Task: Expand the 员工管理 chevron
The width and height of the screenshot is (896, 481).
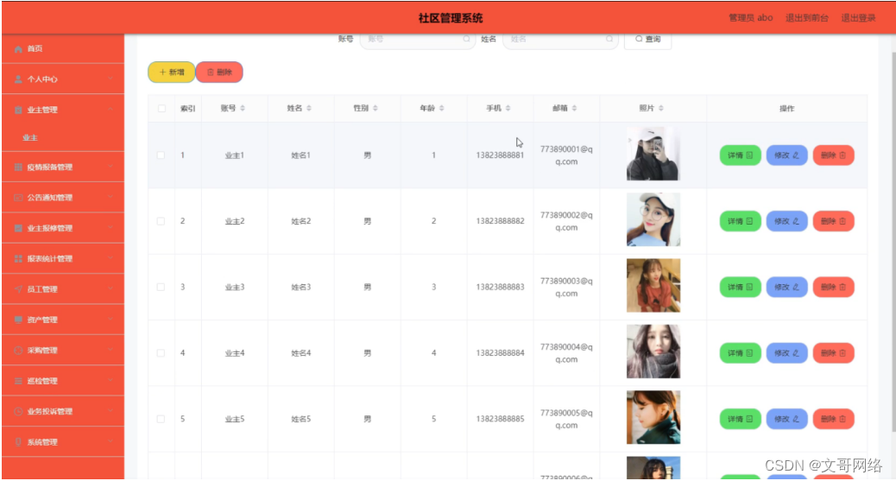Action: tap(110, 288)
